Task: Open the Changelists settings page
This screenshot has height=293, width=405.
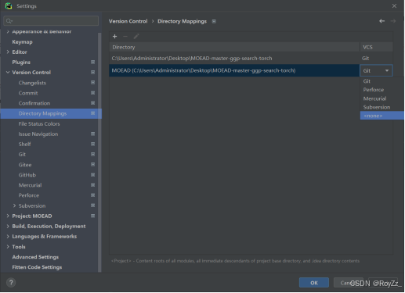Action: pos(32,83)
